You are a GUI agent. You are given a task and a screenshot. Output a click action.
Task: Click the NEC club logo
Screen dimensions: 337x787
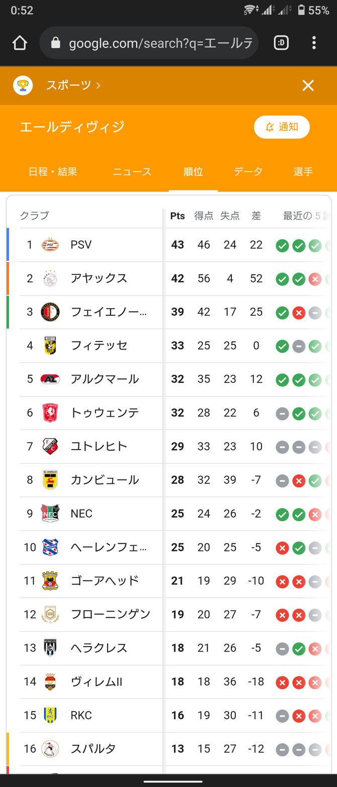pos(50,514)
